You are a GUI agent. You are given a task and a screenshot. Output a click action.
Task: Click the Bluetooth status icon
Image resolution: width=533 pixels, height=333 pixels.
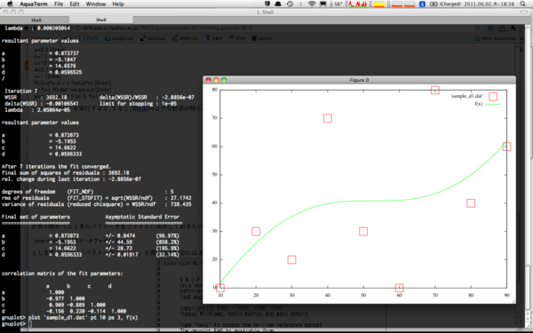tap(301, 4)
